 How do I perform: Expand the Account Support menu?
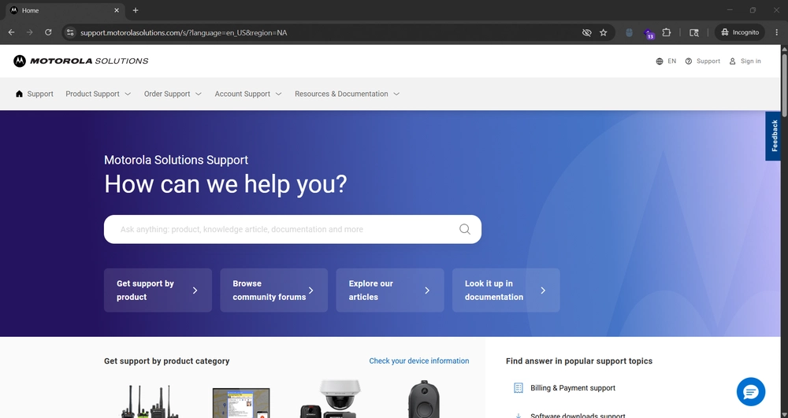tap(248, 94)
